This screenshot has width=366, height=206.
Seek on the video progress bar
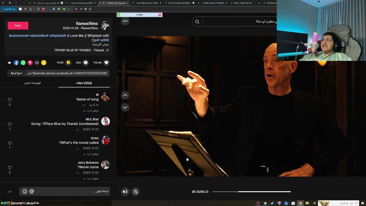click(x=252, y=192)
